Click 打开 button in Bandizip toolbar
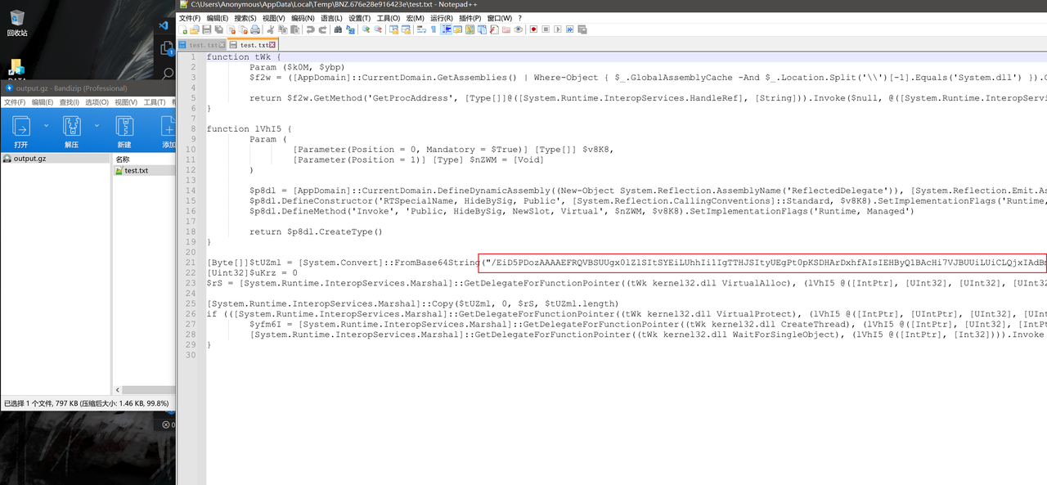Image resolution: width=1047 pixels, height=485 pixels. pyautogui.click(x=20, y=130)
